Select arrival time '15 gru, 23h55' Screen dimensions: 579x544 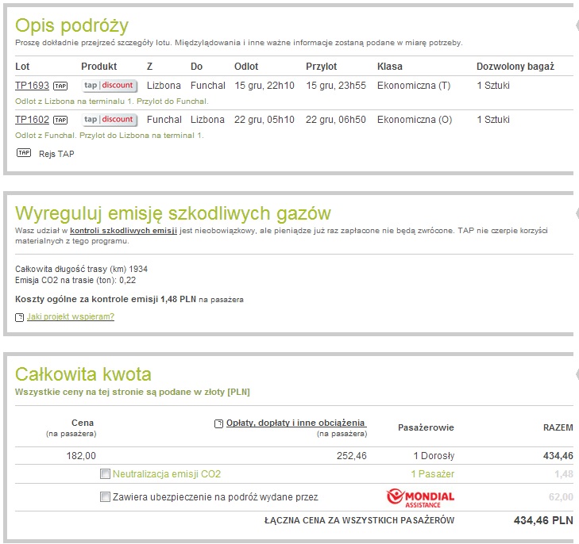336,86
